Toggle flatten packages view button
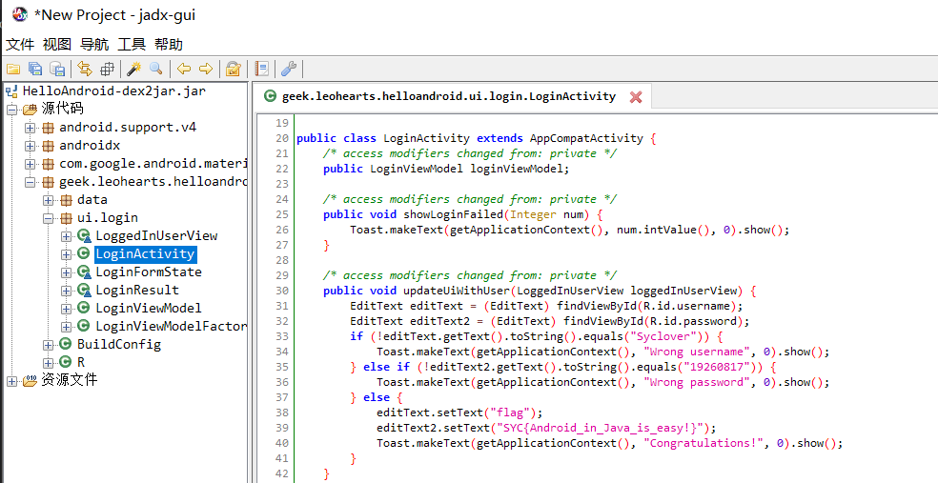 107,69
